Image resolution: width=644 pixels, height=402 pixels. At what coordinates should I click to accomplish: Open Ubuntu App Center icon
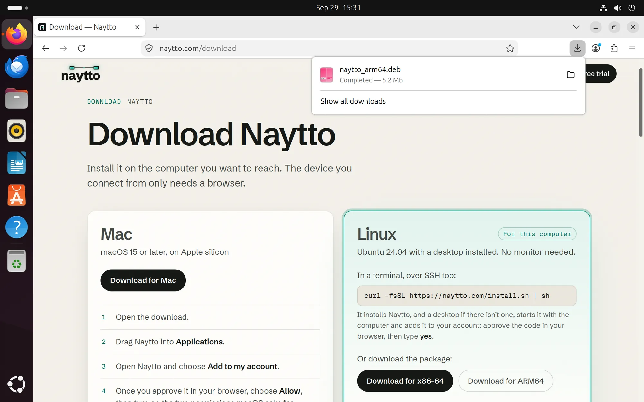click(x=16, y=195)
